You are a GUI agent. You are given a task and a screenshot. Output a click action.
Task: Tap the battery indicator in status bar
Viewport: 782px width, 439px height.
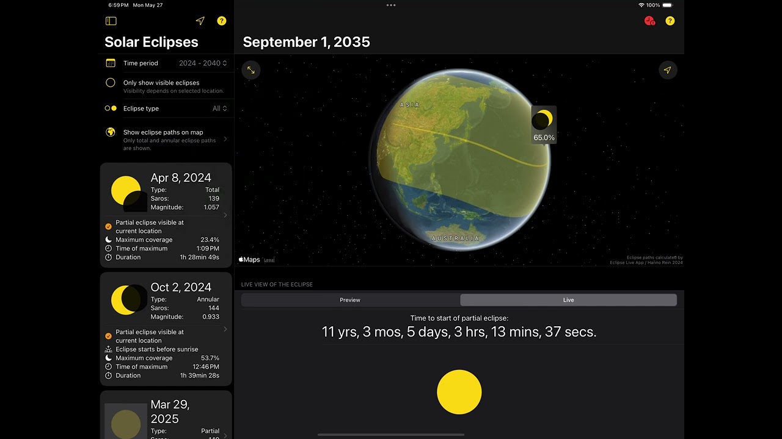point(667,5)
